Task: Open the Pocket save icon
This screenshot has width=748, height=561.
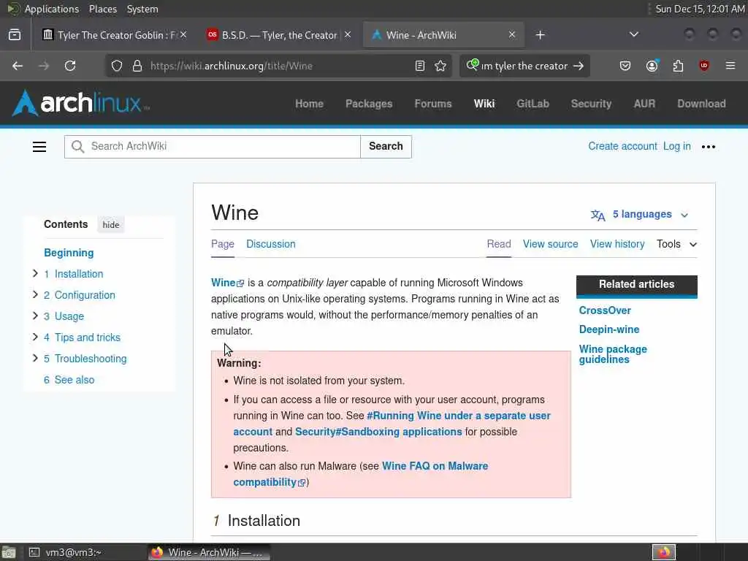Action: point(625,66)
